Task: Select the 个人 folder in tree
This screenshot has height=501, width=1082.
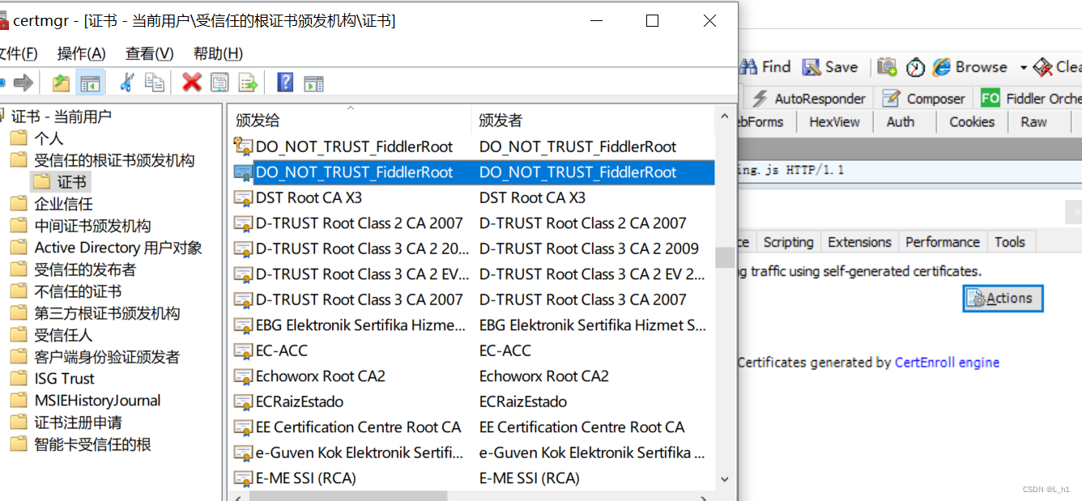Action: click(x=49, y=138)
